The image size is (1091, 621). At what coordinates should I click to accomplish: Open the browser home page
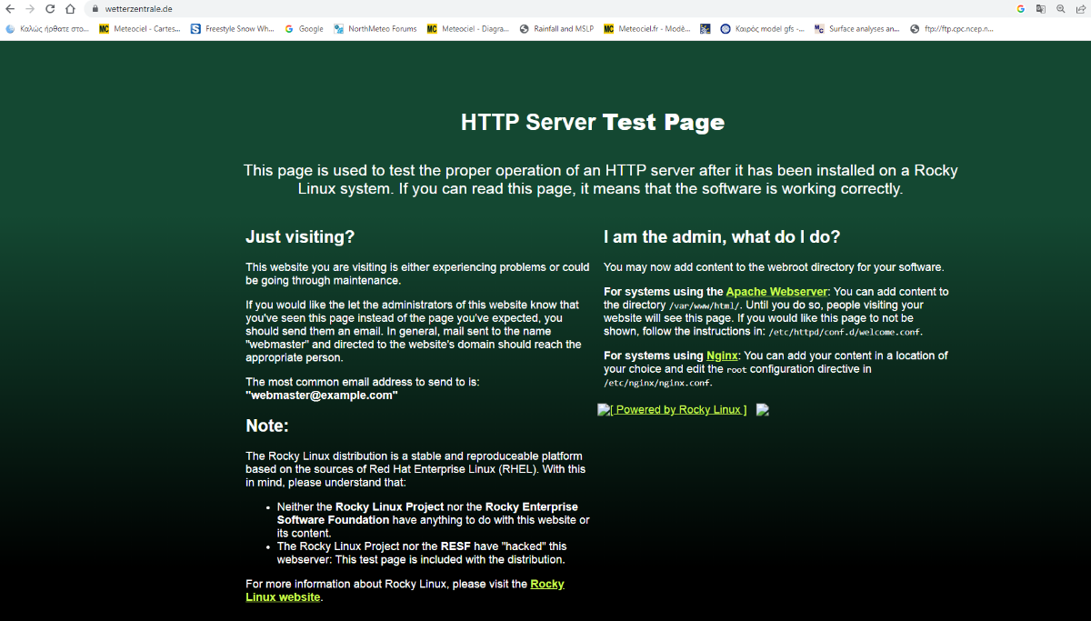(x=70, y=8)
